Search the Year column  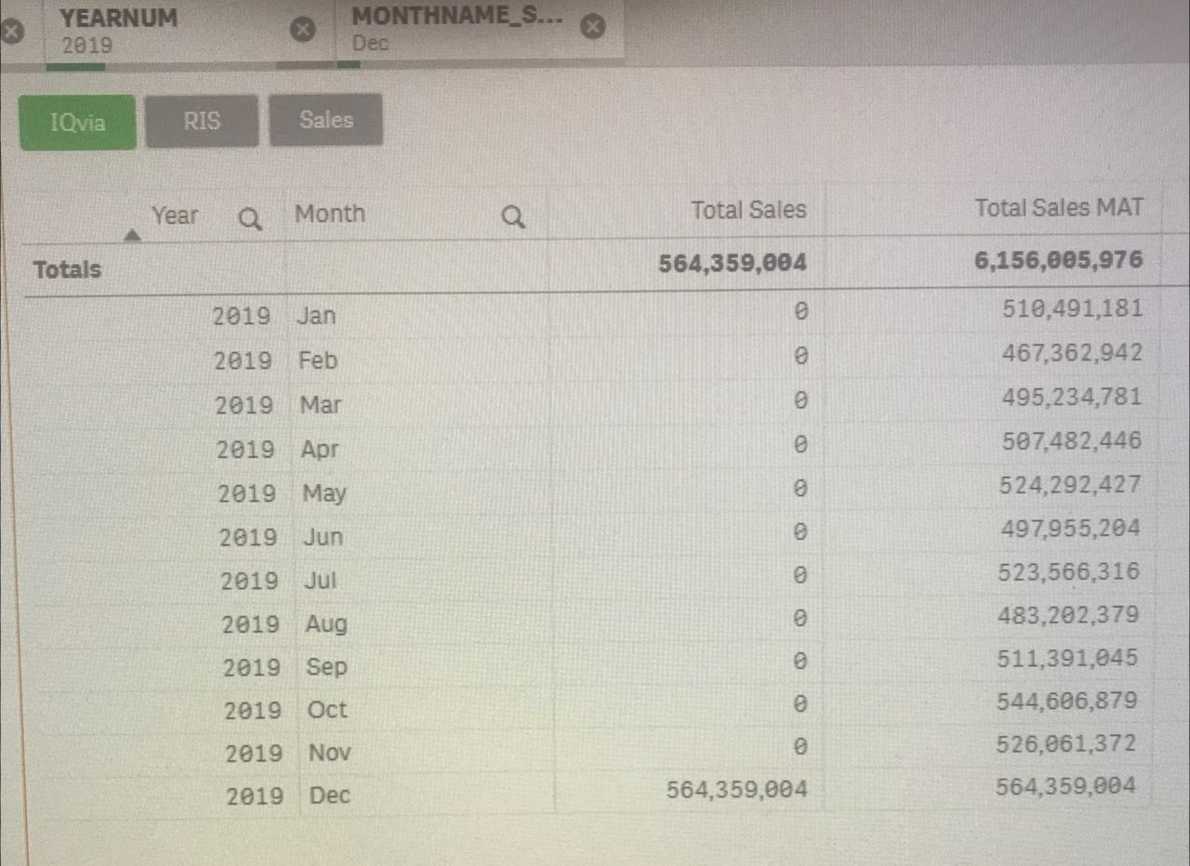point(250,219)
